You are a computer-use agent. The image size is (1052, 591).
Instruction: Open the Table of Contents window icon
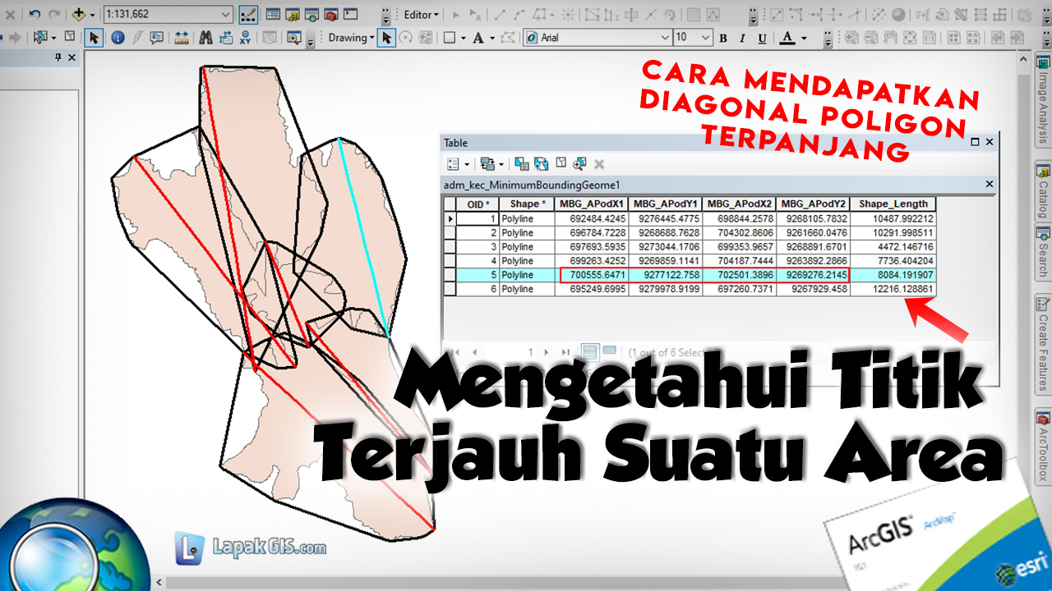pyautogui.click(x=273, y=15)
